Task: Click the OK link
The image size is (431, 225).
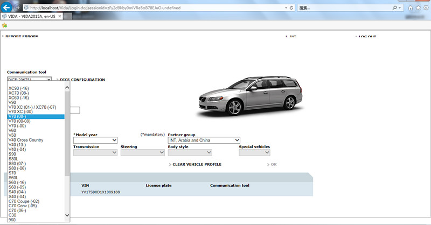Action: tap(274, 164)
